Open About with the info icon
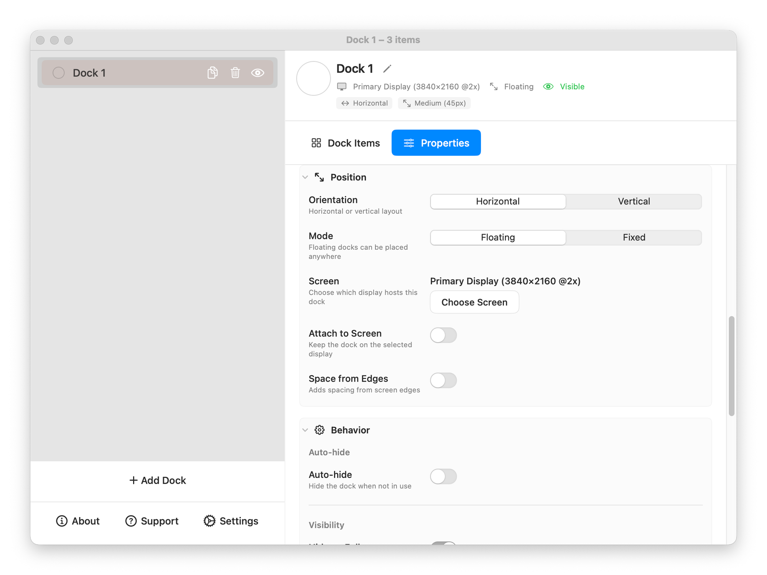Screen dimensions: 767x575 [62, 521]
